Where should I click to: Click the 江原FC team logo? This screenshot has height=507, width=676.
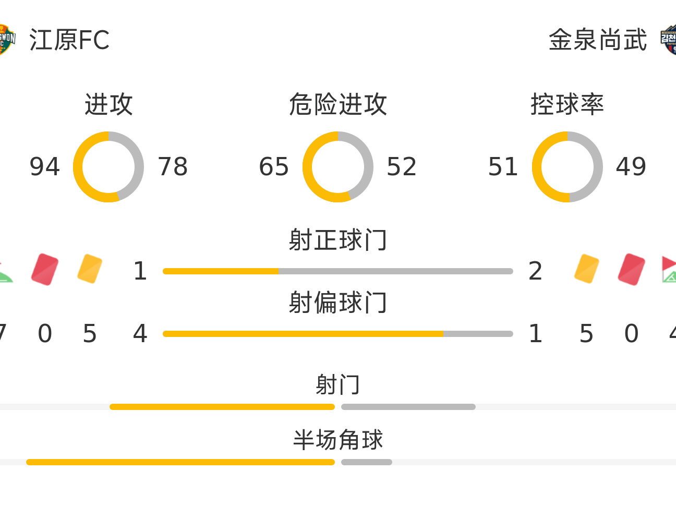(6, 40)
